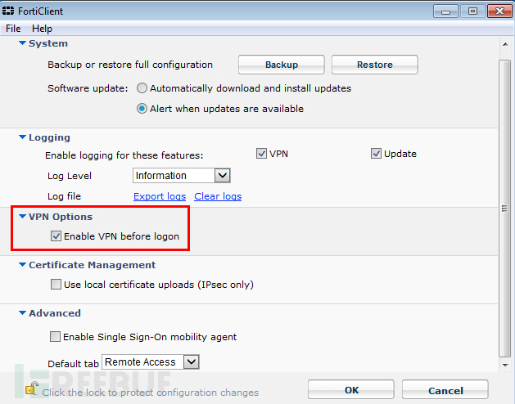Screen dimensions: 515x404
Task: Click the Backup button
Action: (x=281, y=65)
